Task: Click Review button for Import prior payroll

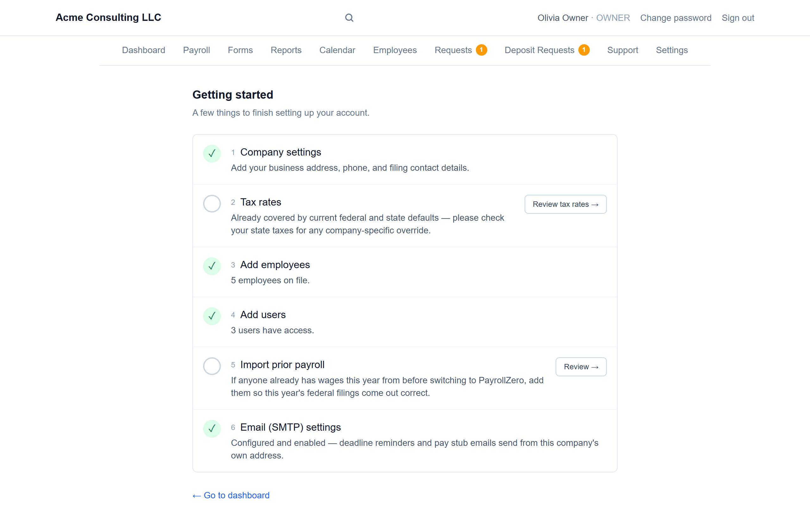Action: (581, 367)
